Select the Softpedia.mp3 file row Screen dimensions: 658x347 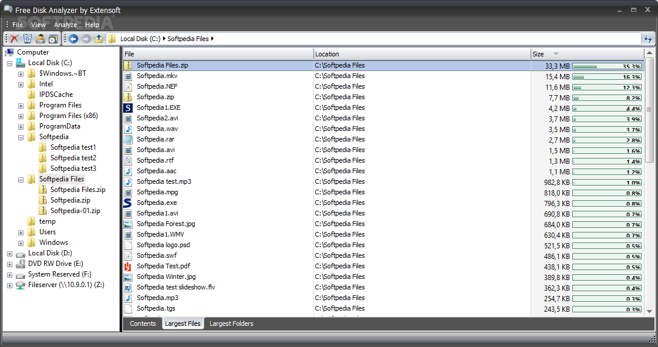click(x=383, y=298)
